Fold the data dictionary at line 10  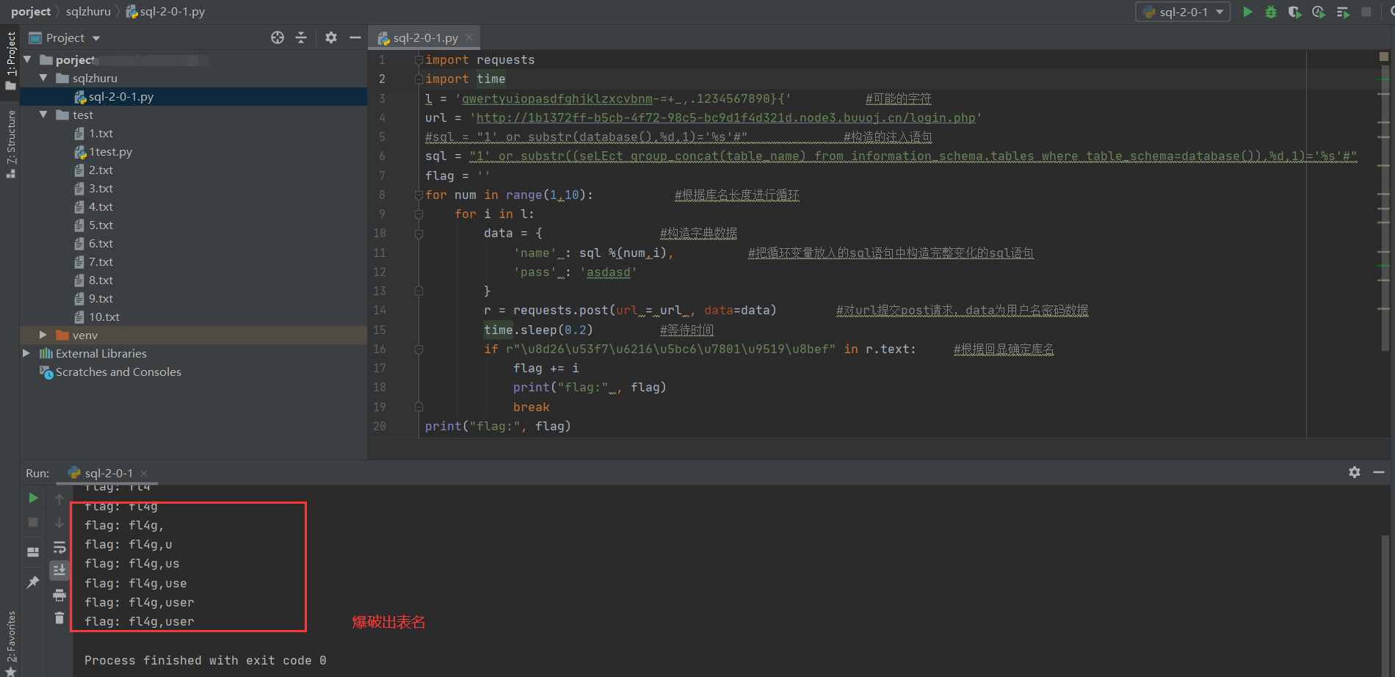coord(418,233)
